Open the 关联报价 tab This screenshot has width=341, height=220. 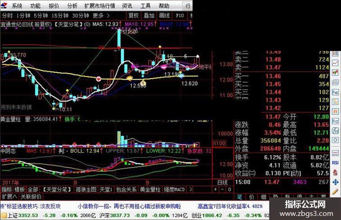point(31,197)
